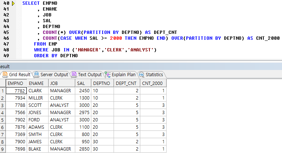Click EMPNO cell 7566
This screenshot has height=156, width=282.
point(16,113)
